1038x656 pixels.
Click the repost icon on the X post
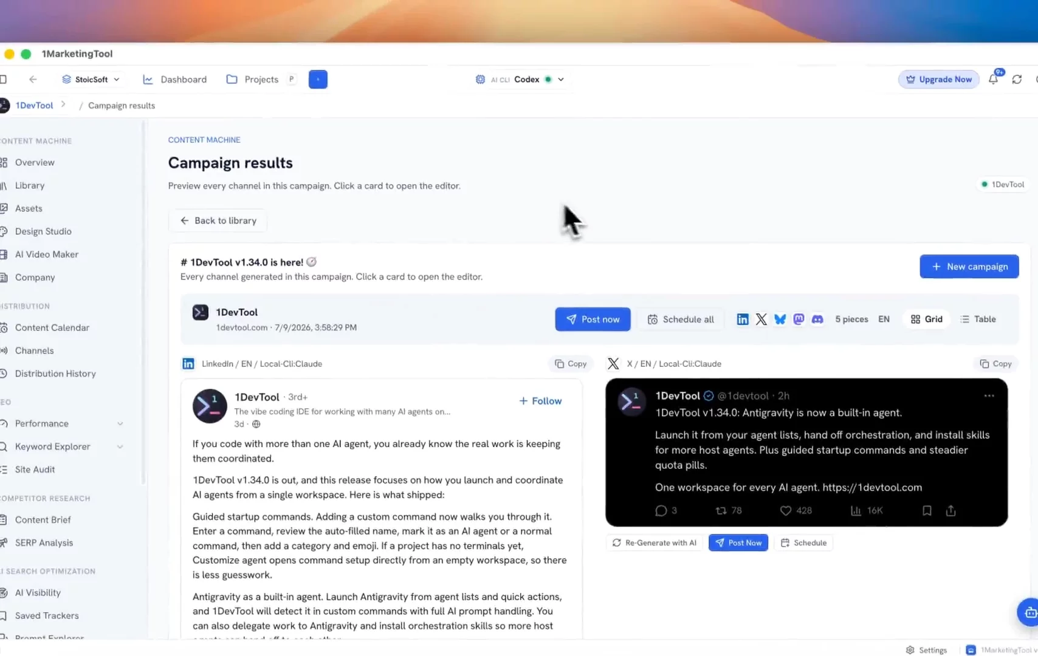click(x=721, y=511)
